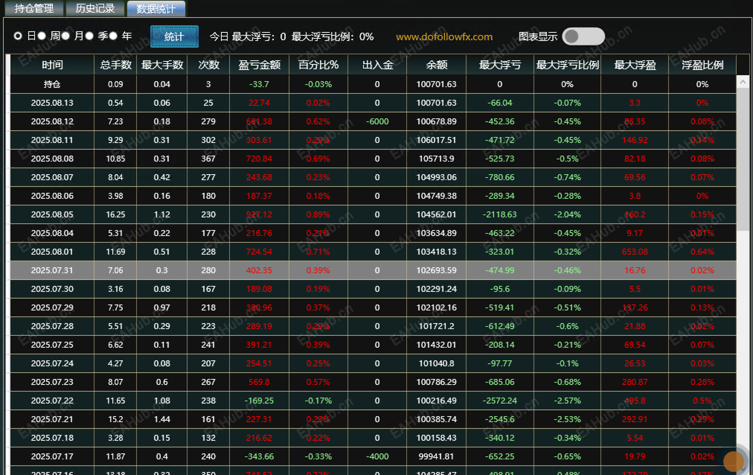Screen dimensions: 753x475
Task: Click the scrollbar up arrow
Action: coord(743,82)
